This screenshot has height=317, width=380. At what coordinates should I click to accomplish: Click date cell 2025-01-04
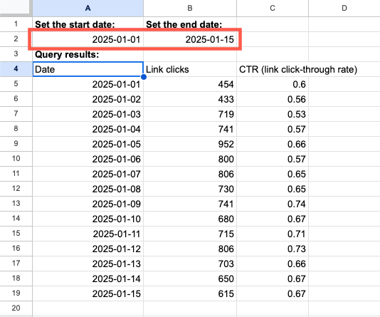(88, 129)
